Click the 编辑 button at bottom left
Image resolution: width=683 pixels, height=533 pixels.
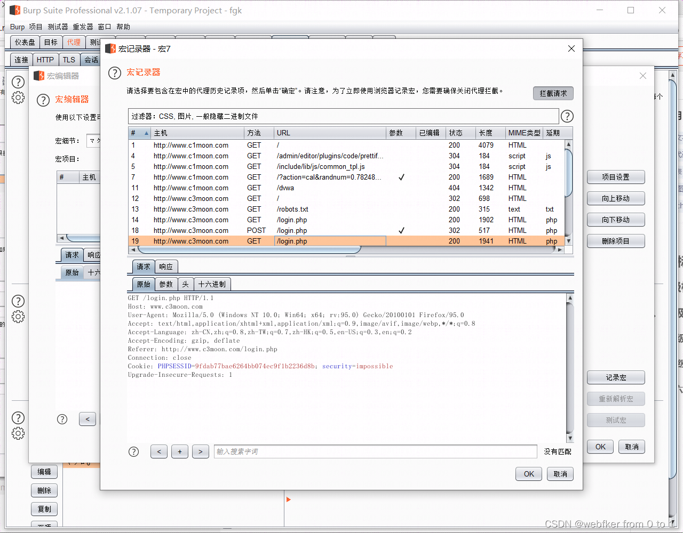tap(44, 472)
